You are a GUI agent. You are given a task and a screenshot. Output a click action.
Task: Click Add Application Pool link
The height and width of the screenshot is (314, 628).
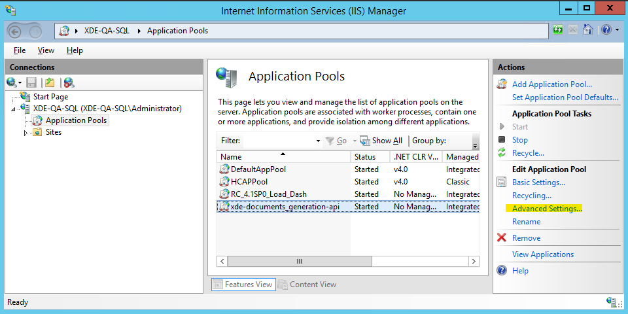click(x=552, y=84)
